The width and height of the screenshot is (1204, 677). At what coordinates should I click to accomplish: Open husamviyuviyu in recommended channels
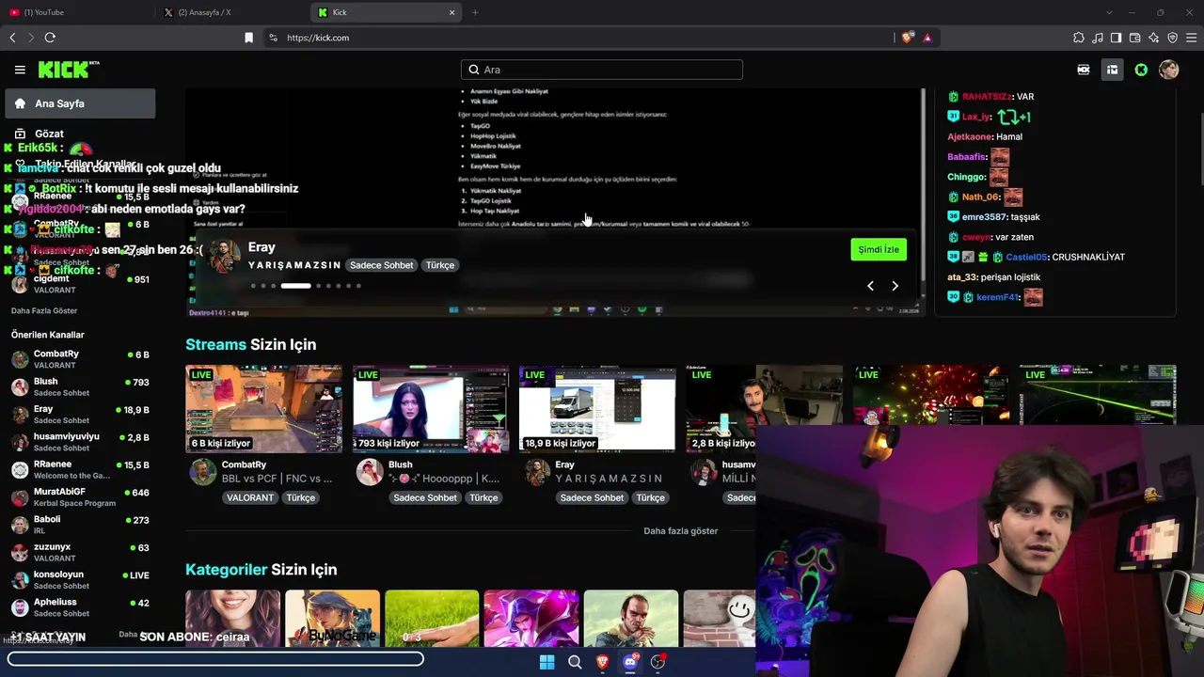point(80,442)
